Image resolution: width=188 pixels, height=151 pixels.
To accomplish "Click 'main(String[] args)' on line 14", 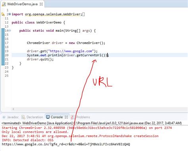I will point(73,31).
